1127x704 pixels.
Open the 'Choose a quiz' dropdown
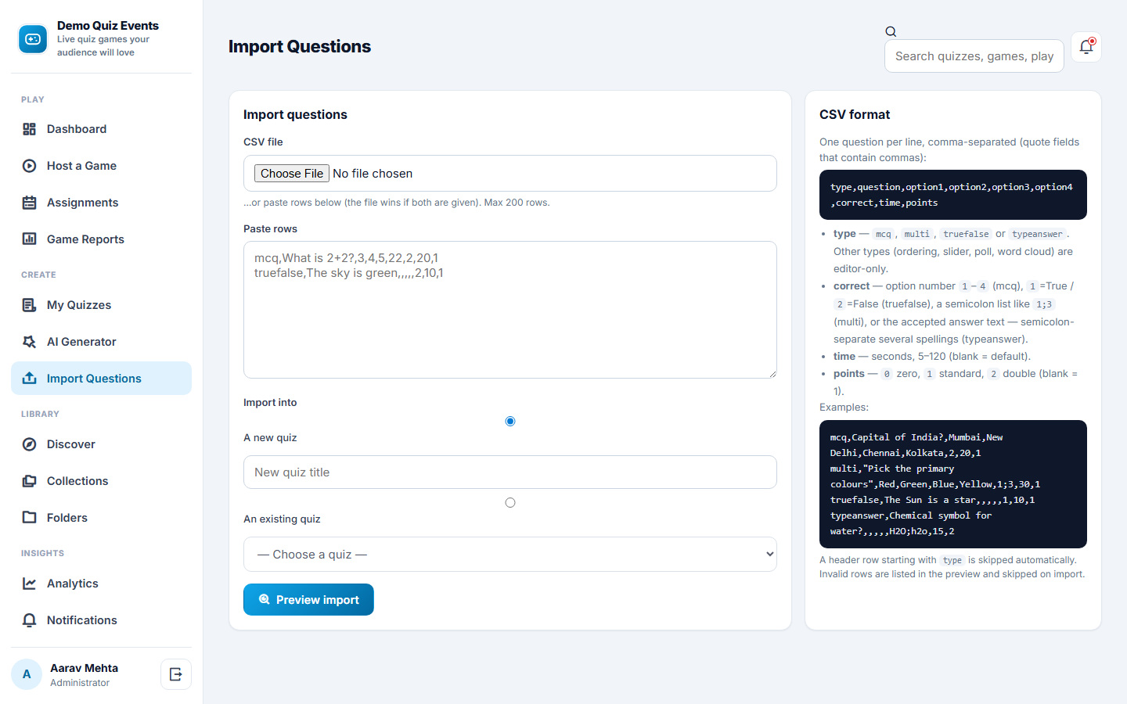pos(510,555)
